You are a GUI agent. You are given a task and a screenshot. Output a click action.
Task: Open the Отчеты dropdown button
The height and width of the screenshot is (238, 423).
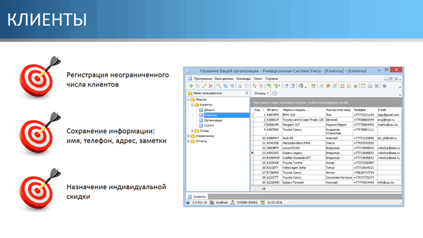pos(261,93)
